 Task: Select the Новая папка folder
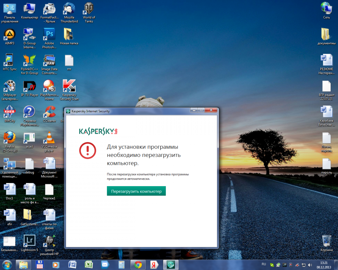tap(69, 37)
